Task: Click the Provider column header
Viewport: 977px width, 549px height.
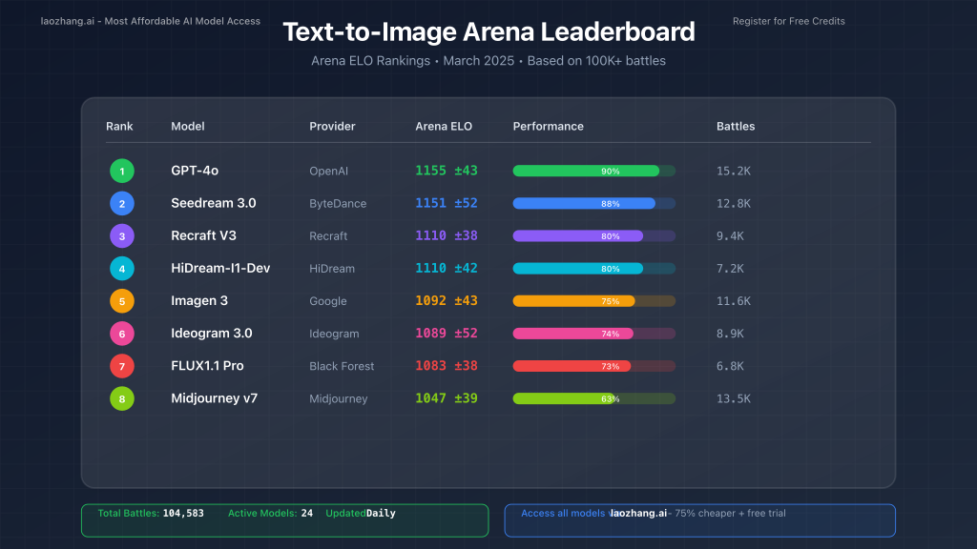Action: (332, 127)
